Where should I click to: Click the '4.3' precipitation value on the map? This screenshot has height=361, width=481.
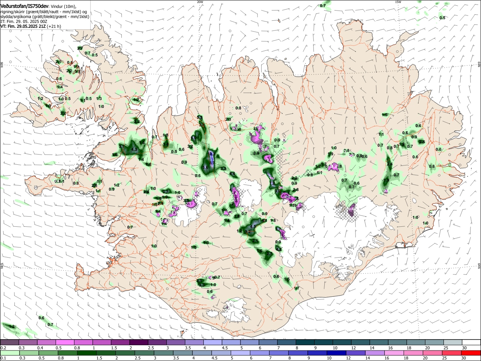click(x=134, y=150)
